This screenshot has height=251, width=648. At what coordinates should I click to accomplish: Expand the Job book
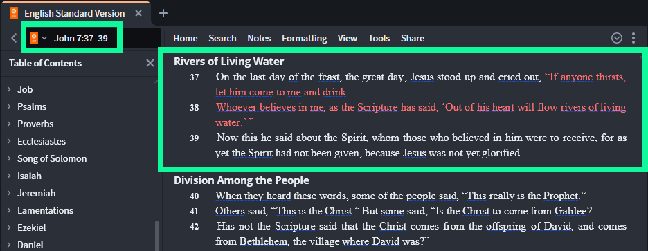9,90
